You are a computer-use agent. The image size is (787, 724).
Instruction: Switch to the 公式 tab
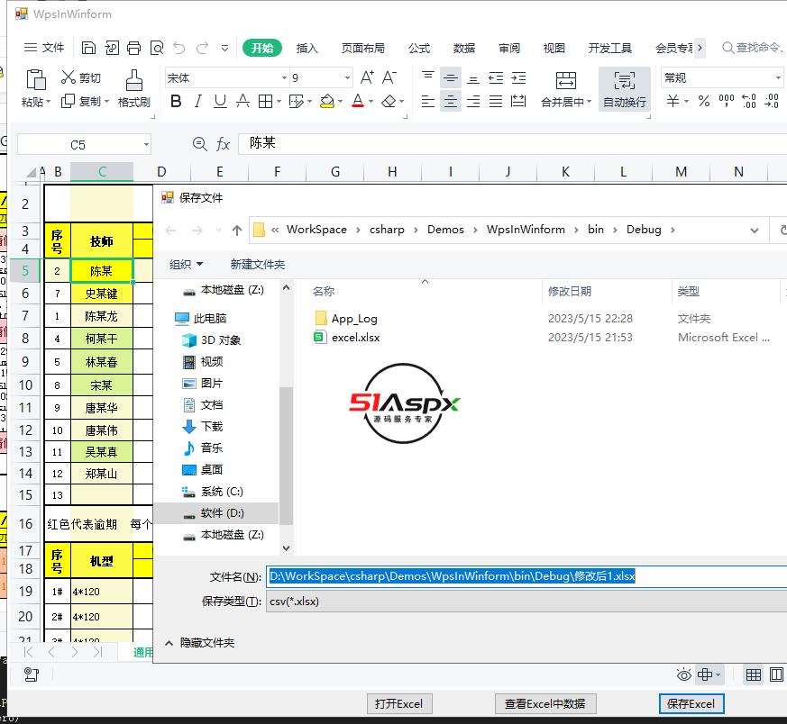coord(418,48)
